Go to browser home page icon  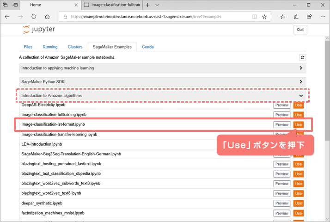47,17
